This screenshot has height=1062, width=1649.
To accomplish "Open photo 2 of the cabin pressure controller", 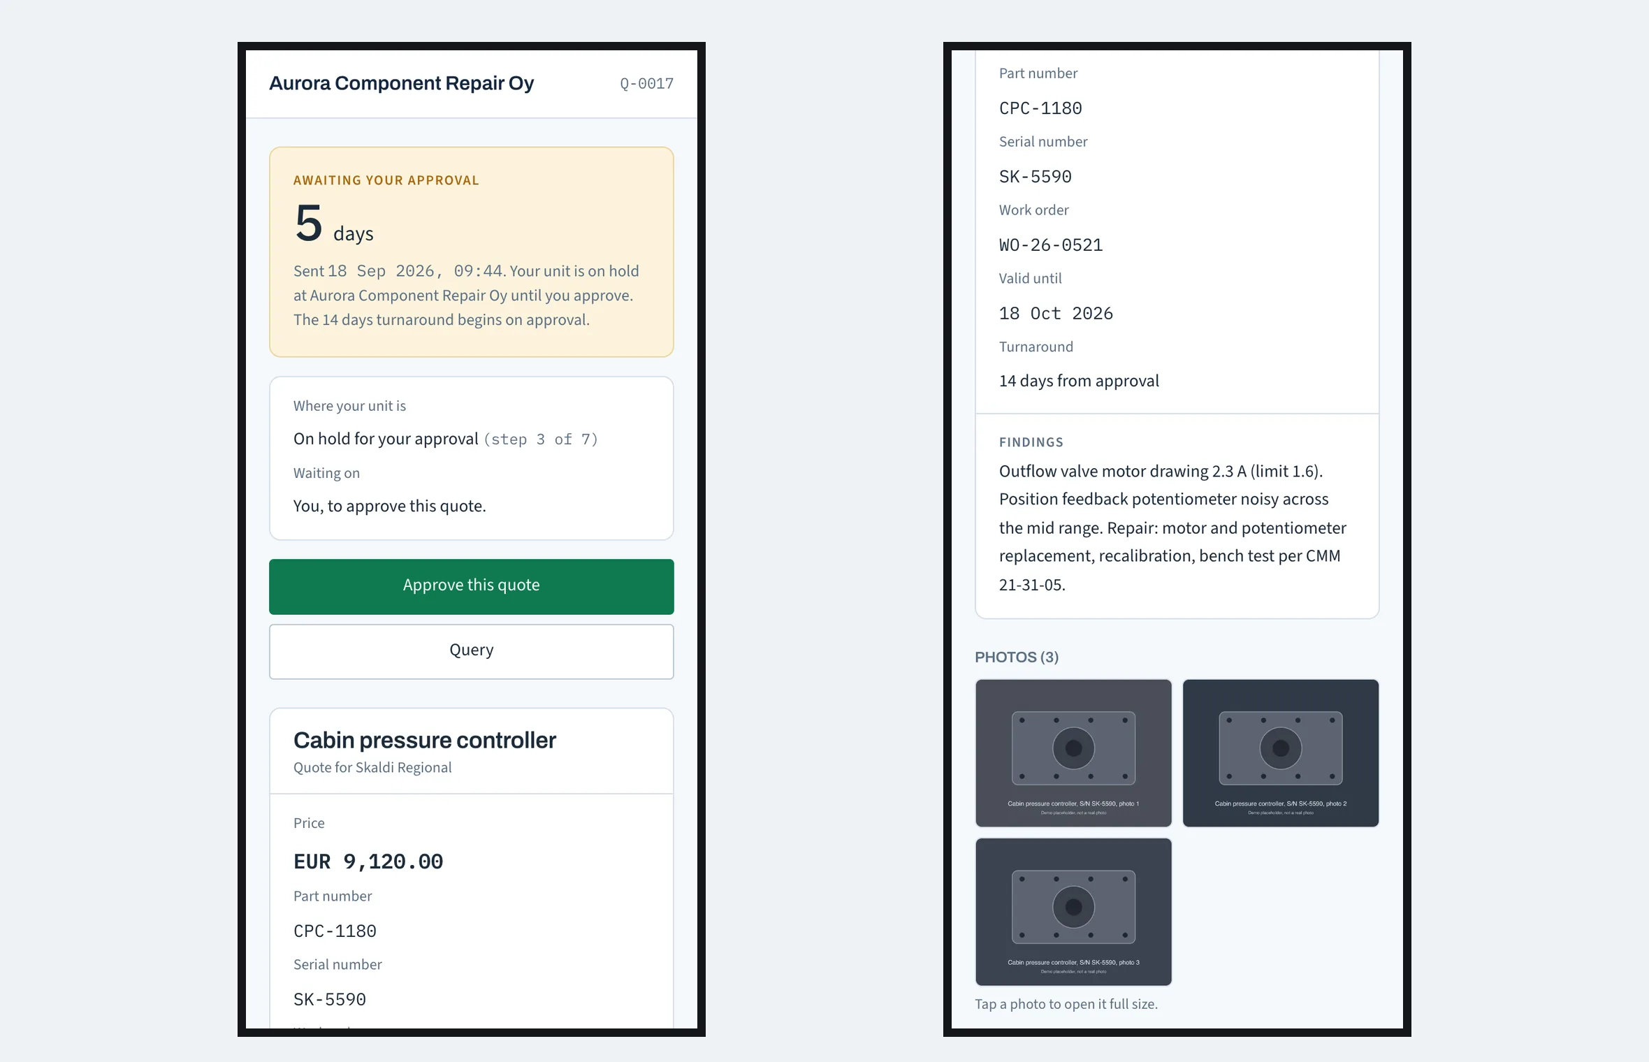I will pos(1280,752).
